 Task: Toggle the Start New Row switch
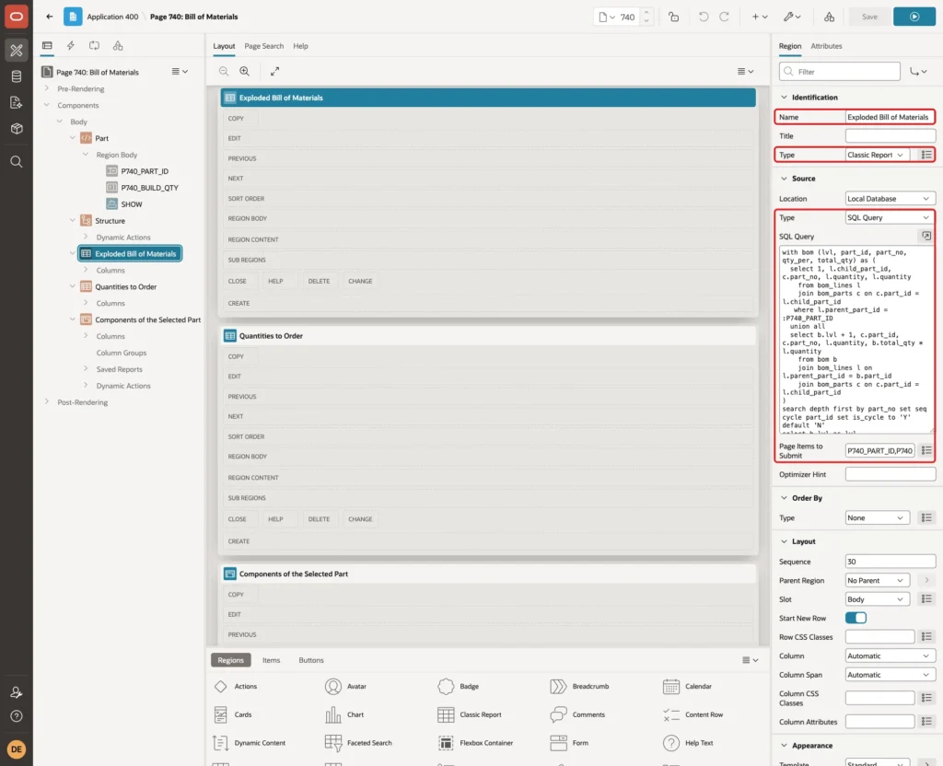pos(856,618)
